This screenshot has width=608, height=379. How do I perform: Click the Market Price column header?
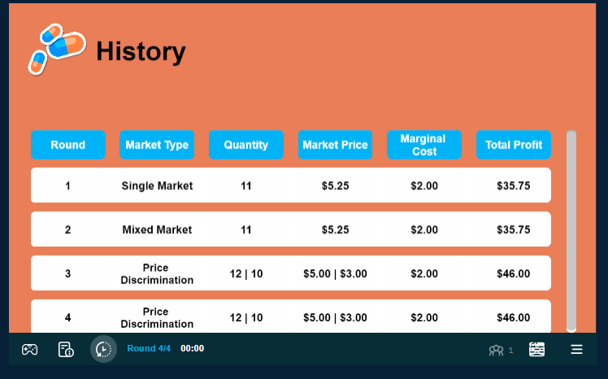335,144
